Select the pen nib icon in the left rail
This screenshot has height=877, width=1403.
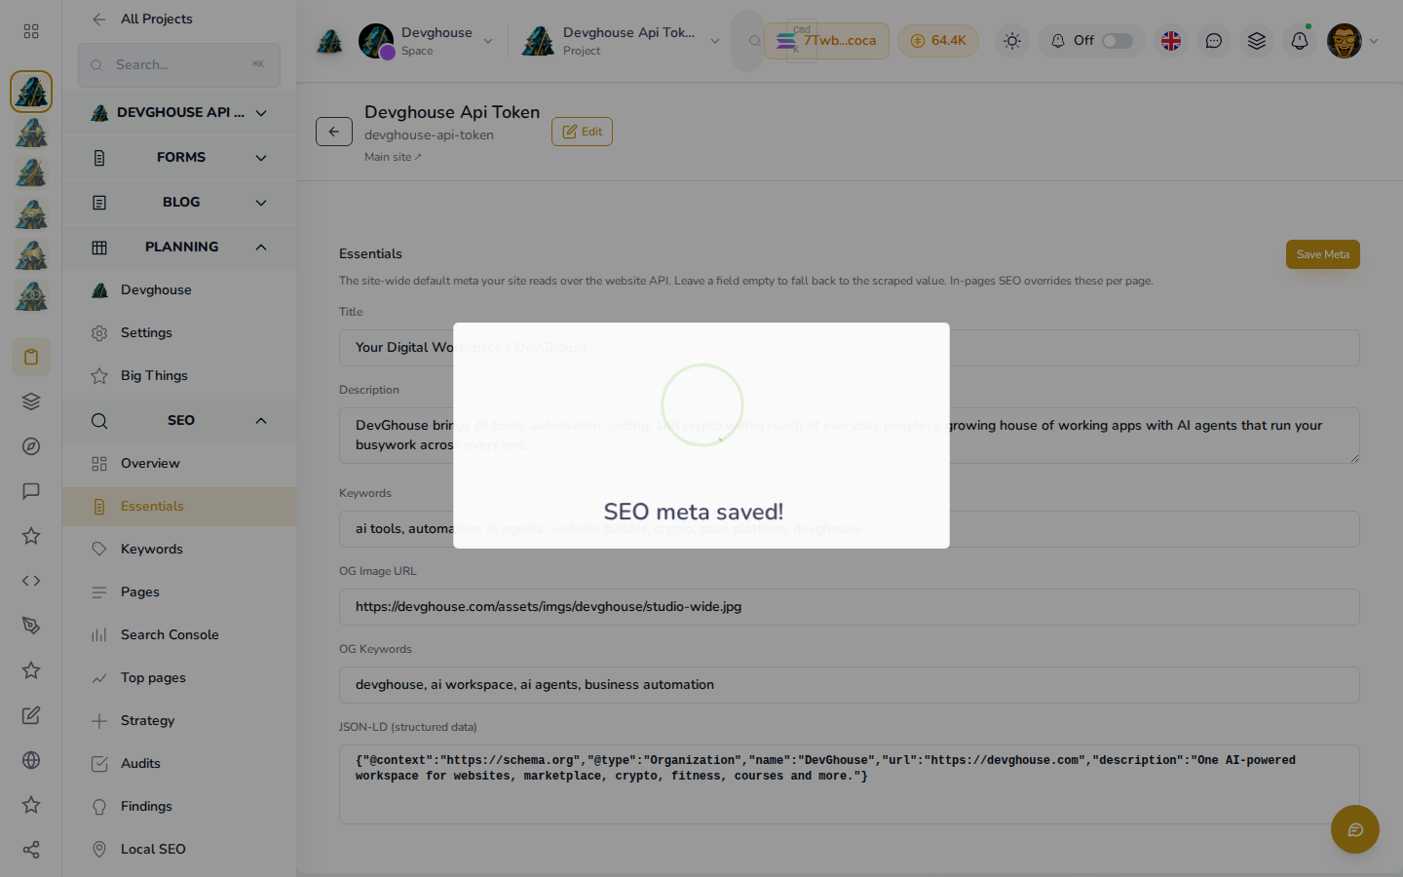(x=31, y=626)
